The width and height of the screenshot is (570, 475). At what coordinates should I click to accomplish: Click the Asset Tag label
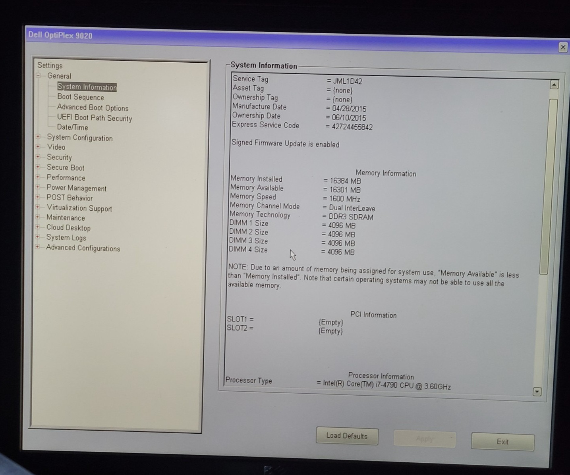(x=248, y=88)
